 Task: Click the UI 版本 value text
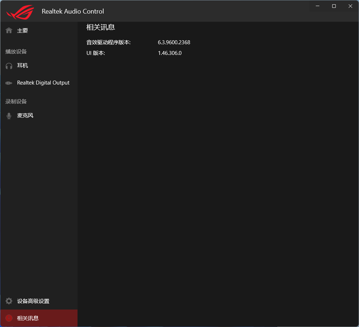pyautogui.click(x=170, y=53)
